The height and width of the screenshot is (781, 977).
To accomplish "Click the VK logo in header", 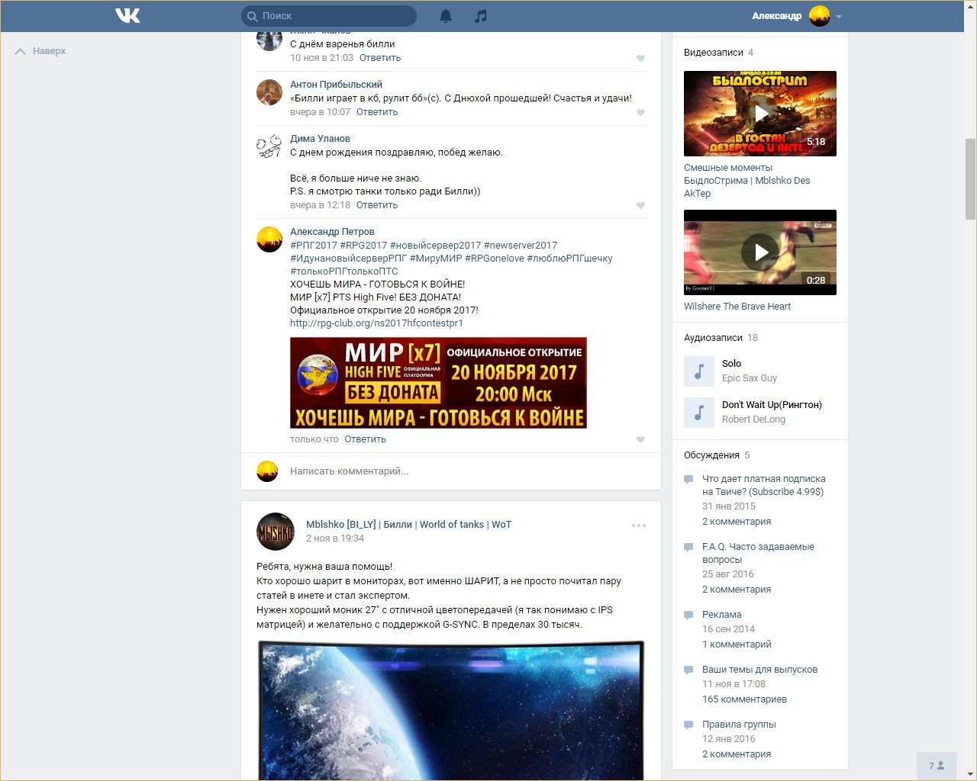I will pos(127,15).
